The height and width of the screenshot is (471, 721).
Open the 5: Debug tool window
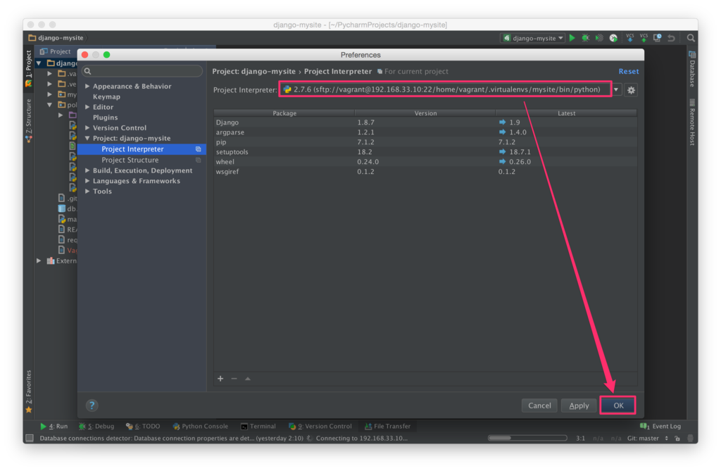pos(96,427)
